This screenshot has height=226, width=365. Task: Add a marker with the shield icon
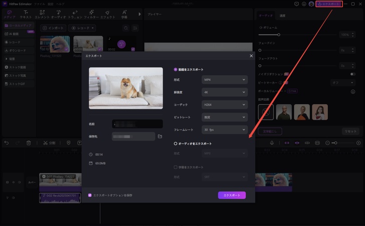click(68, 143)
